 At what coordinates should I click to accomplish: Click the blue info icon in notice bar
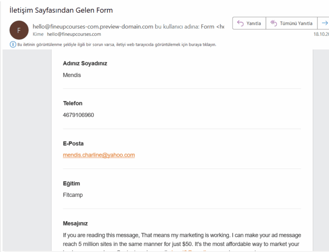[x=13, y=44]
